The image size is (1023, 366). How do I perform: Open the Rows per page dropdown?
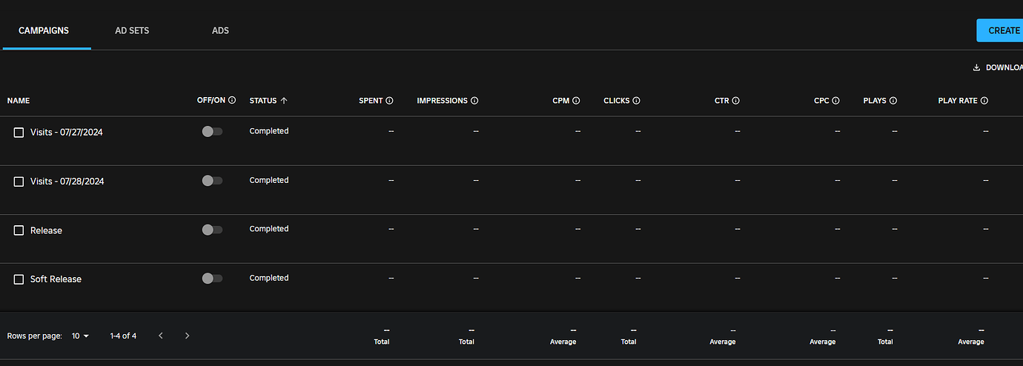click(80, 336)
